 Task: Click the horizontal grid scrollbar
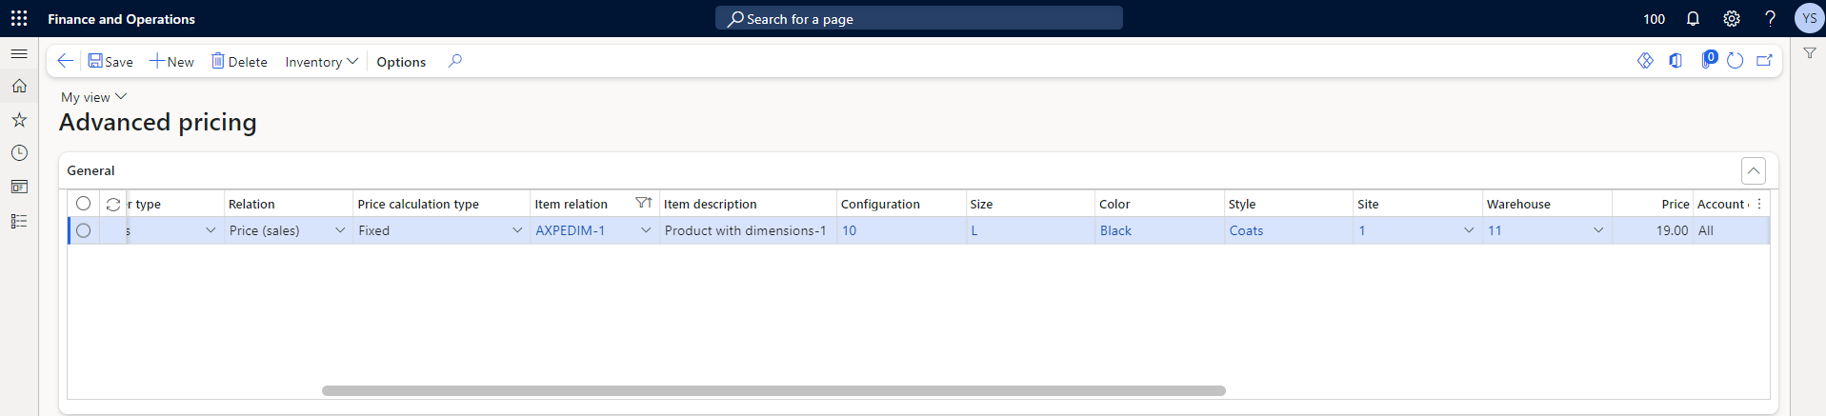coord(773,390)
